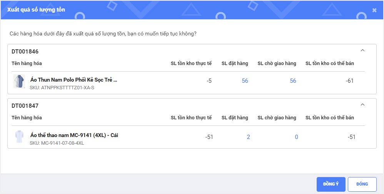
Task: Select the DT001847 order code heading
Action: pyautogui.click(x=25, y=105)
